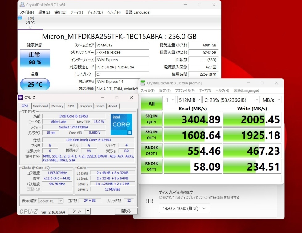The image size is (302, 233).
Task: Open the 機能(U) menu in CrystalDiskInfo
Action: pos(60,12)
